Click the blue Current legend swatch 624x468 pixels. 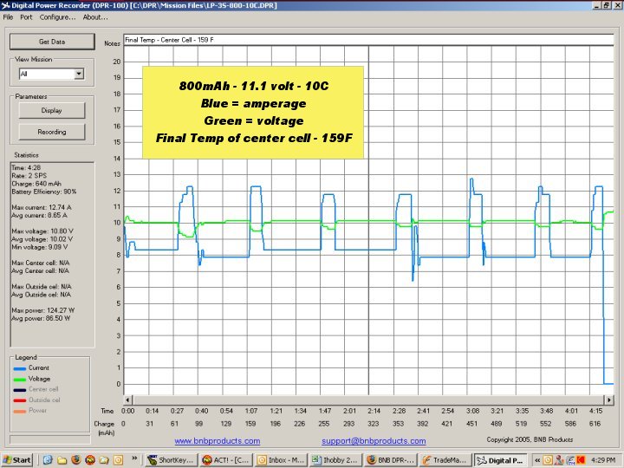(x=19, y=368)
